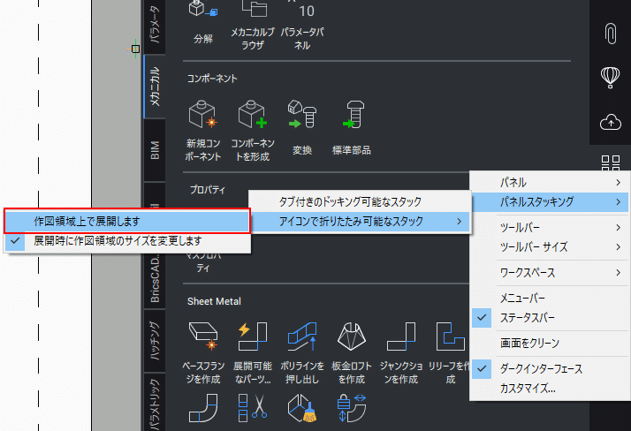The height and width of the screenshot is (431, 631).
Task: Click the 標準部品 icon
Action: [x=353, y=114]
